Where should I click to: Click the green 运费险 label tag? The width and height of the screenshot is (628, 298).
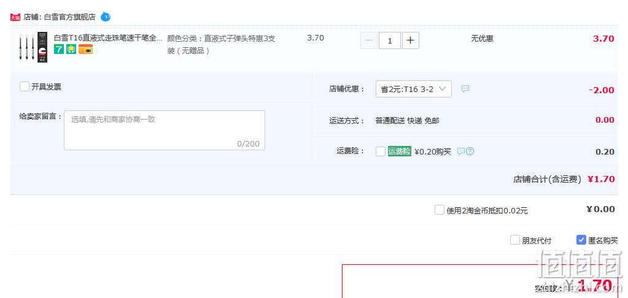point(399,151)
